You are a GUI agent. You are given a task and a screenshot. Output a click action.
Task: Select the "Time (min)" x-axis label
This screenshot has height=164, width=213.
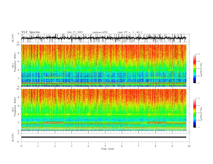tap(108, 149)
